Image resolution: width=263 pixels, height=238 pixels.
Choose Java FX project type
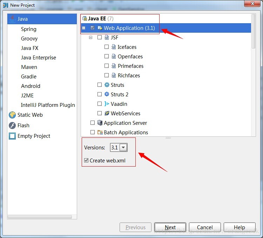coord(30,48)
